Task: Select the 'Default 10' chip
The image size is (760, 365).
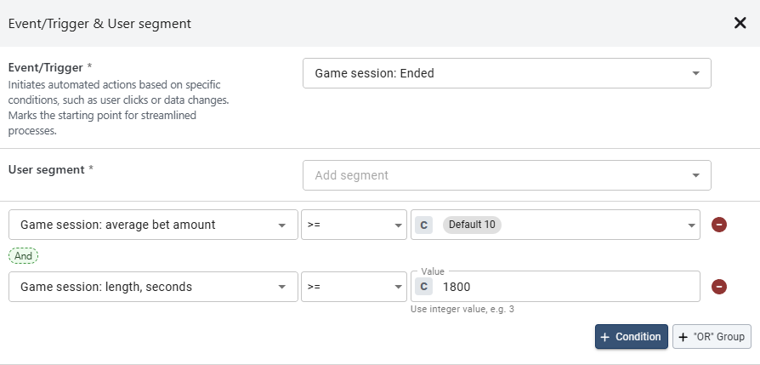Action: [472, 225]
